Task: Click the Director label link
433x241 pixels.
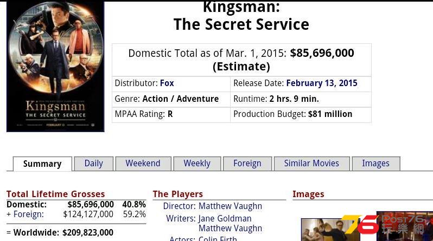Action: [x=179, y=206]
